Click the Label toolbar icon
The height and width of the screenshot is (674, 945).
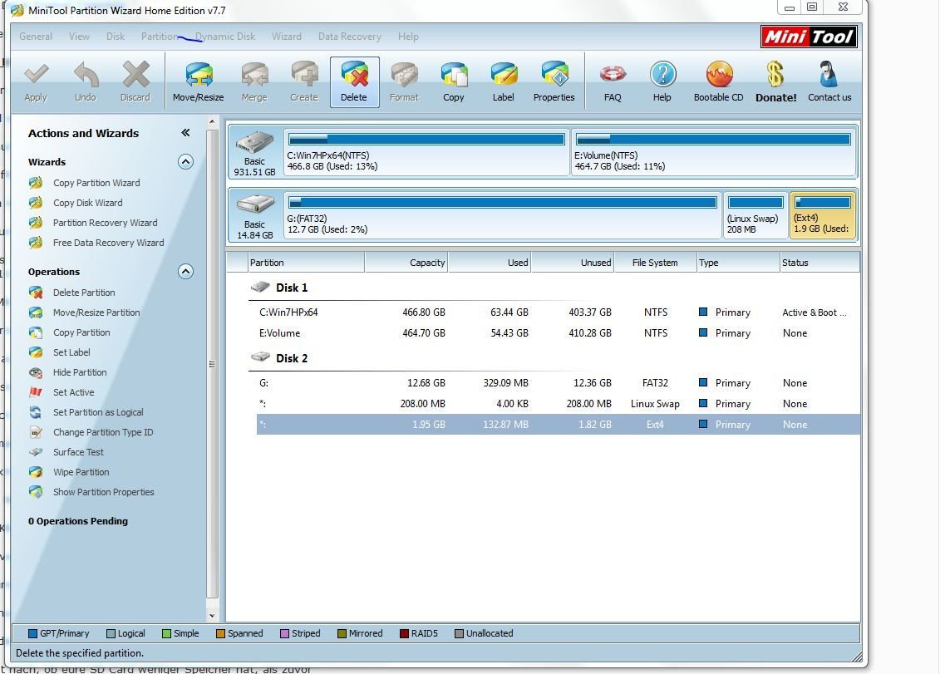click(503, 82)
